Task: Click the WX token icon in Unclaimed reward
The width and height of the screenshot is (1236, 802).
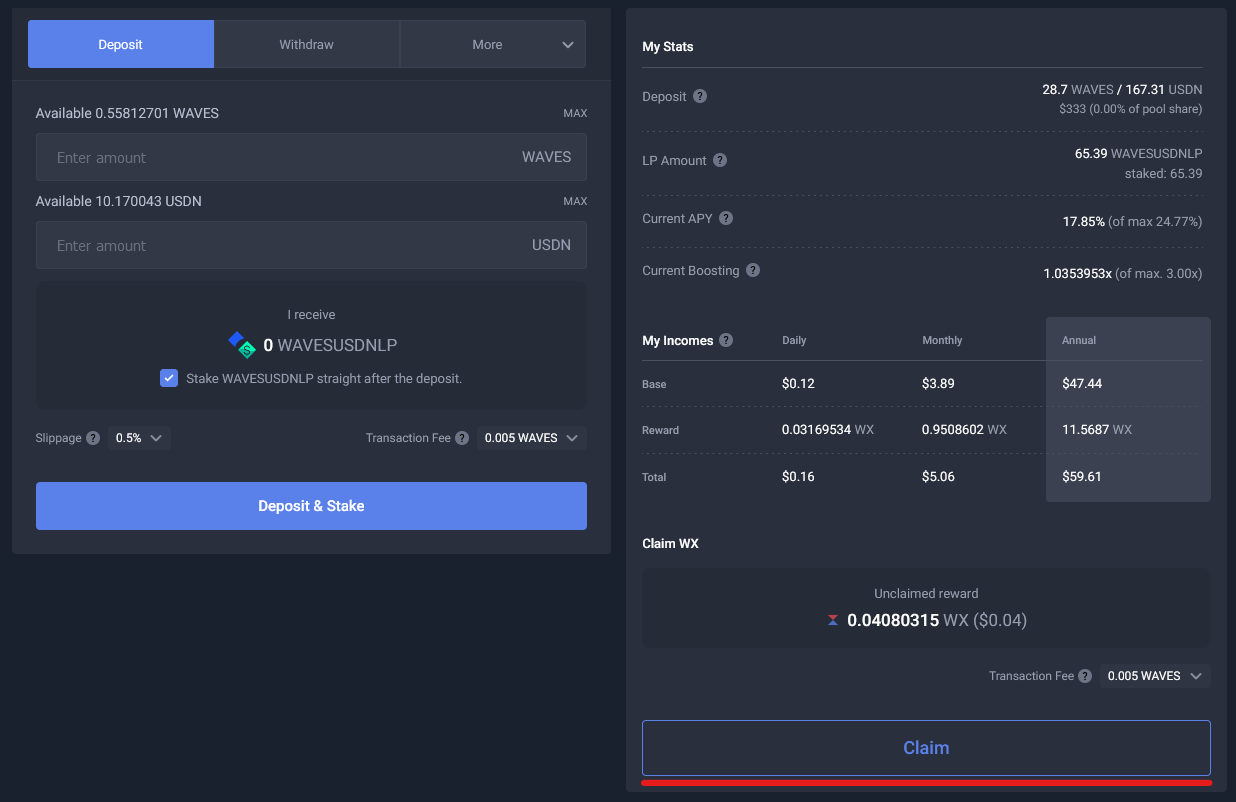Action: (x=833, y=620)
